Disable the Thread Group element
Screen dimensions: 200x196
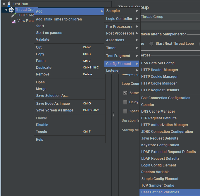70,125
